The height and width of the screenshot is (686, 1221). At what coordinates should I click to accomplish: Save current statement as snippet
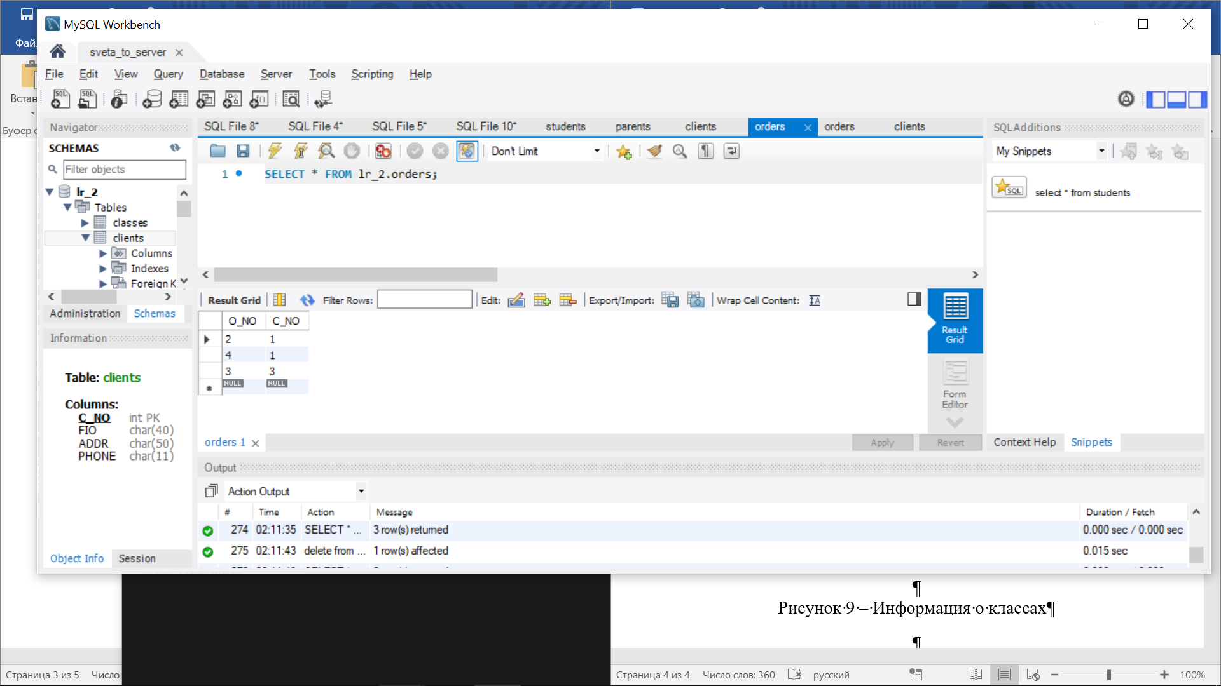(x=624, y=151)
